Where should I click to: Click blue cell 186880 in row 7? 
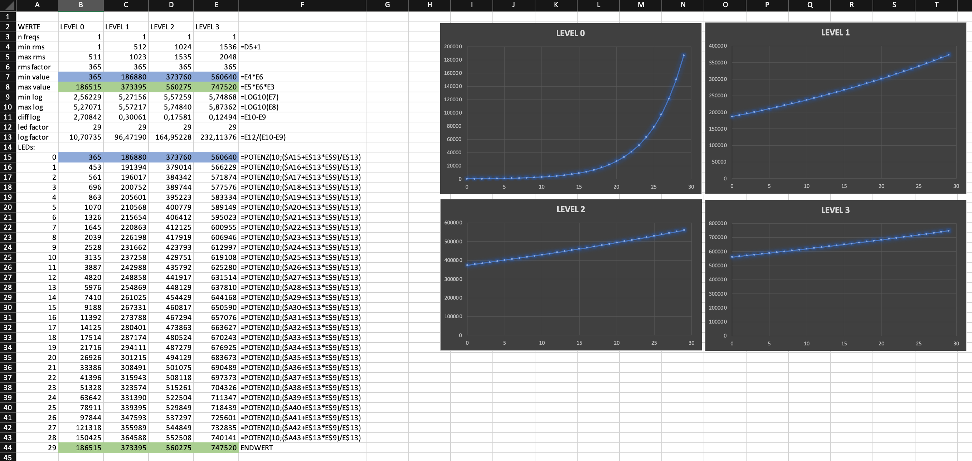click(x=126, y=77)
